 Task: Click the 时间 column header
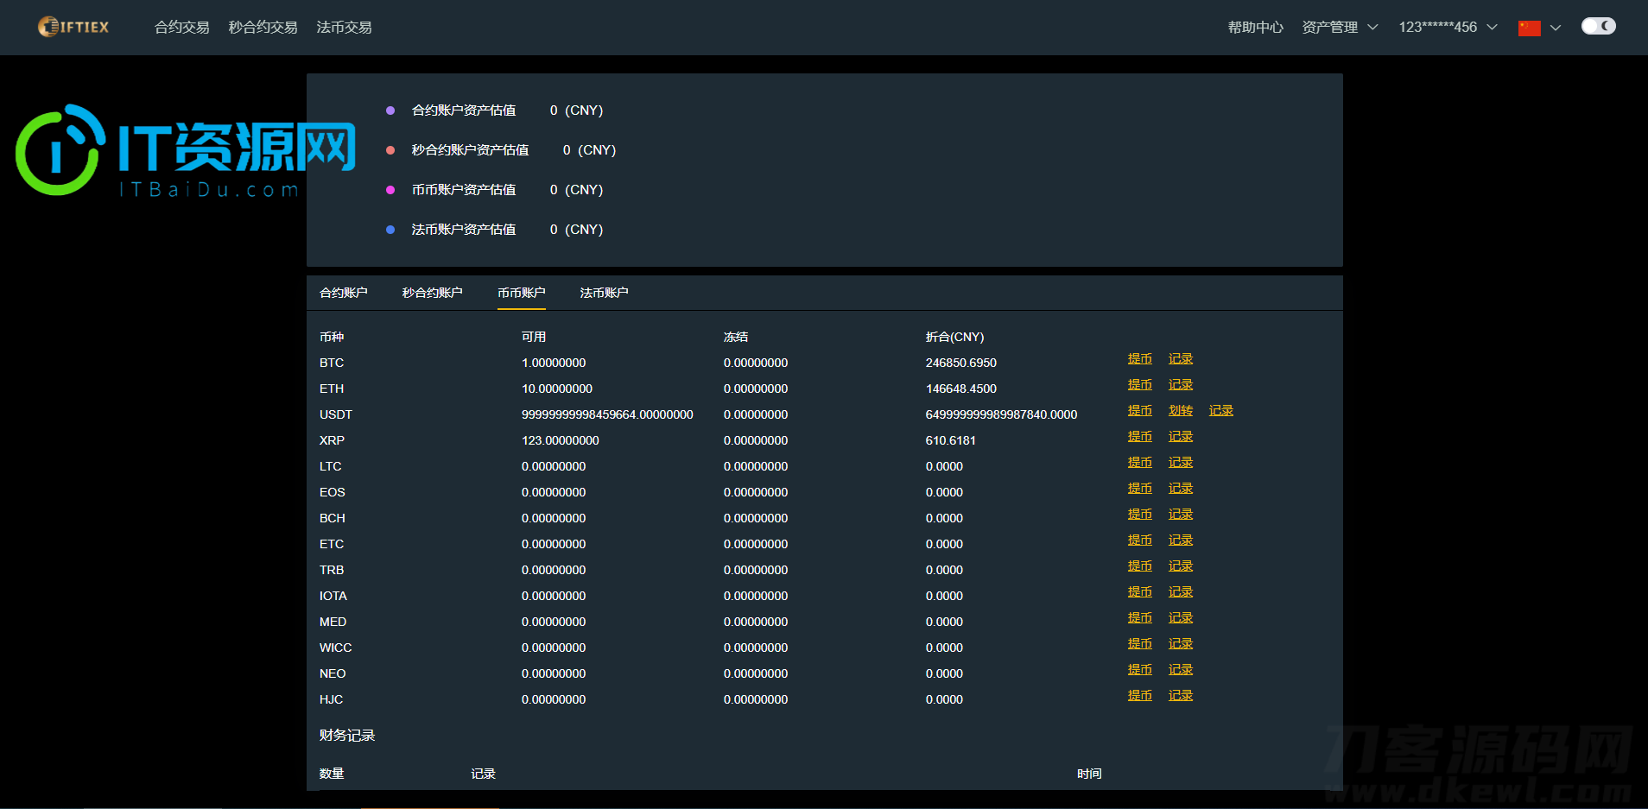pos(1089,774)
